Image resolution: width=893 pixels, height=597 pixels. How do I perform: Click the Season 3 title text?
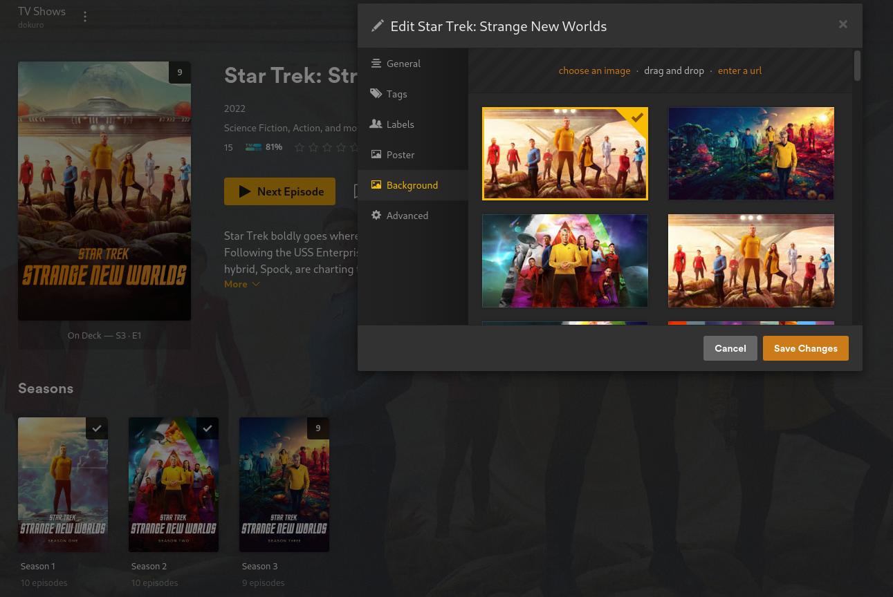tap(259, 566)
